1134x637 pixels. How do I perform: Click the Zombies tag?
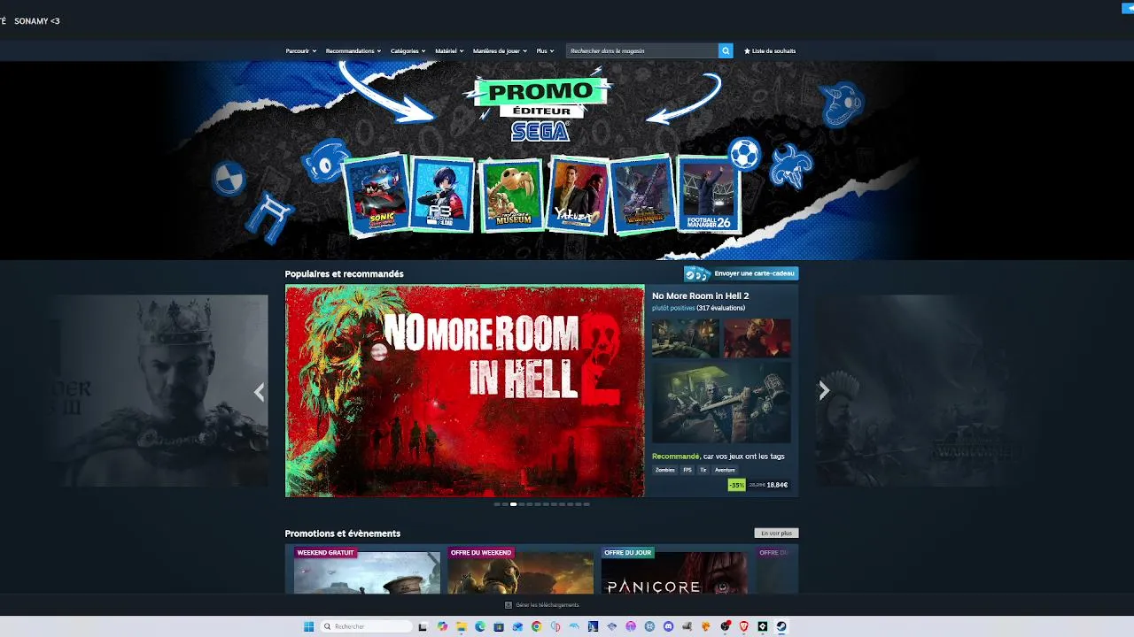click(x=665, y=470)
